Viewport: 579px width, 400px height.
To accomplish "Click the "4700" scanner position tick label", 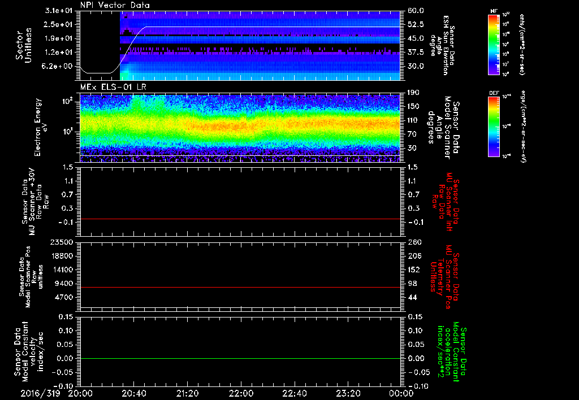I will [x=64, y=297].
